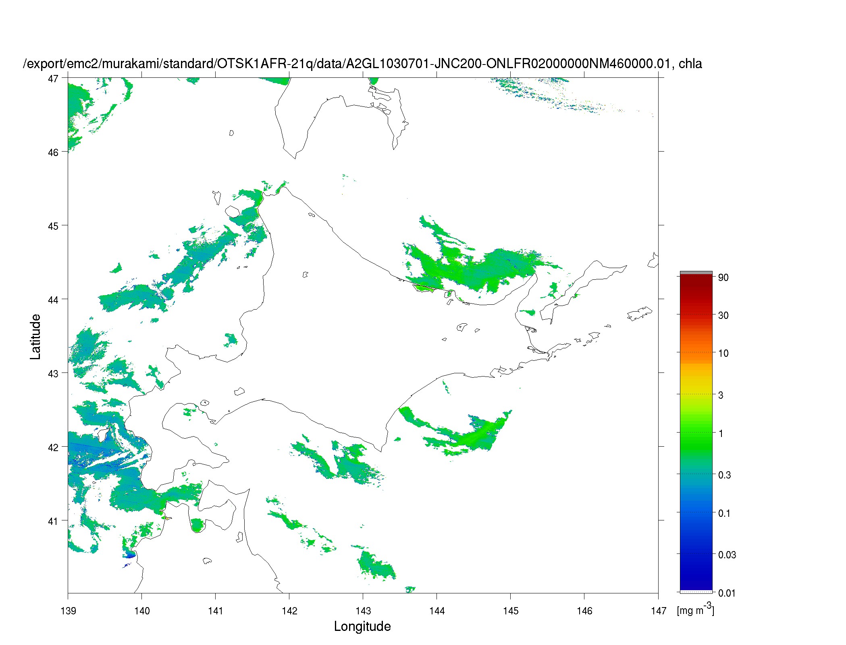Image resolution: width=846 pixels, height=645 pixels.
Task: Click the colorbar label 0.01
Action: coord(727,593)
